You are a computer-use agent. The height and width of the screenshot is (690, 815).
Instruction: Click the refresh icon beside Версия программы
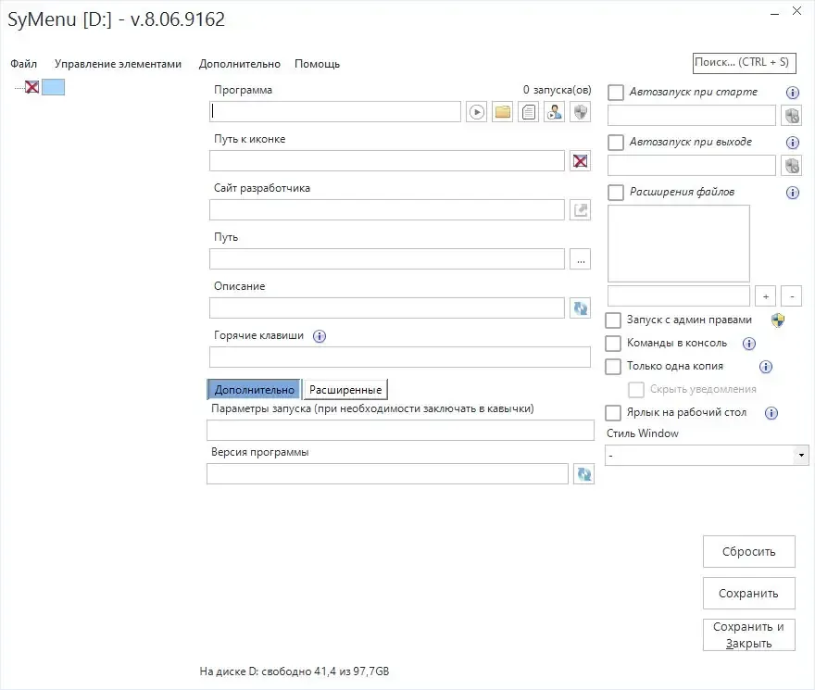tap(583, 473)
